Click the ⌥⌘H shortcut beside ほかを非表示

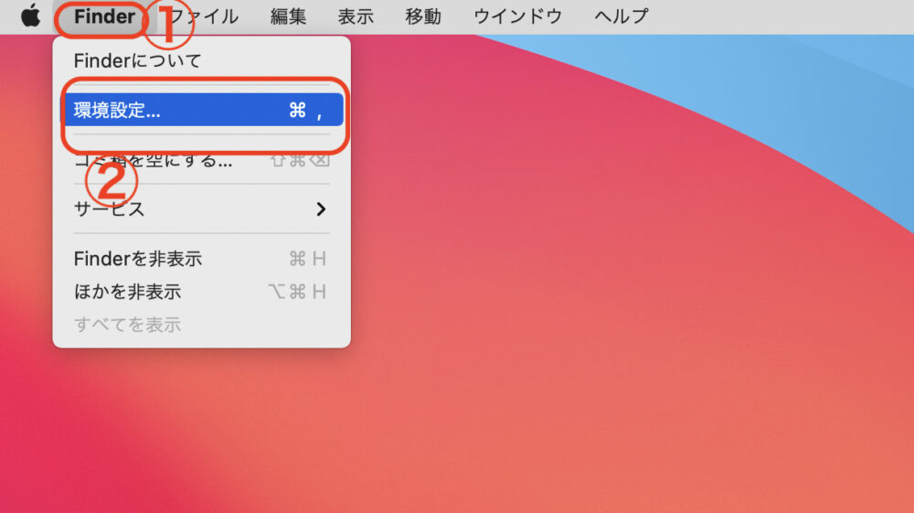297,292
